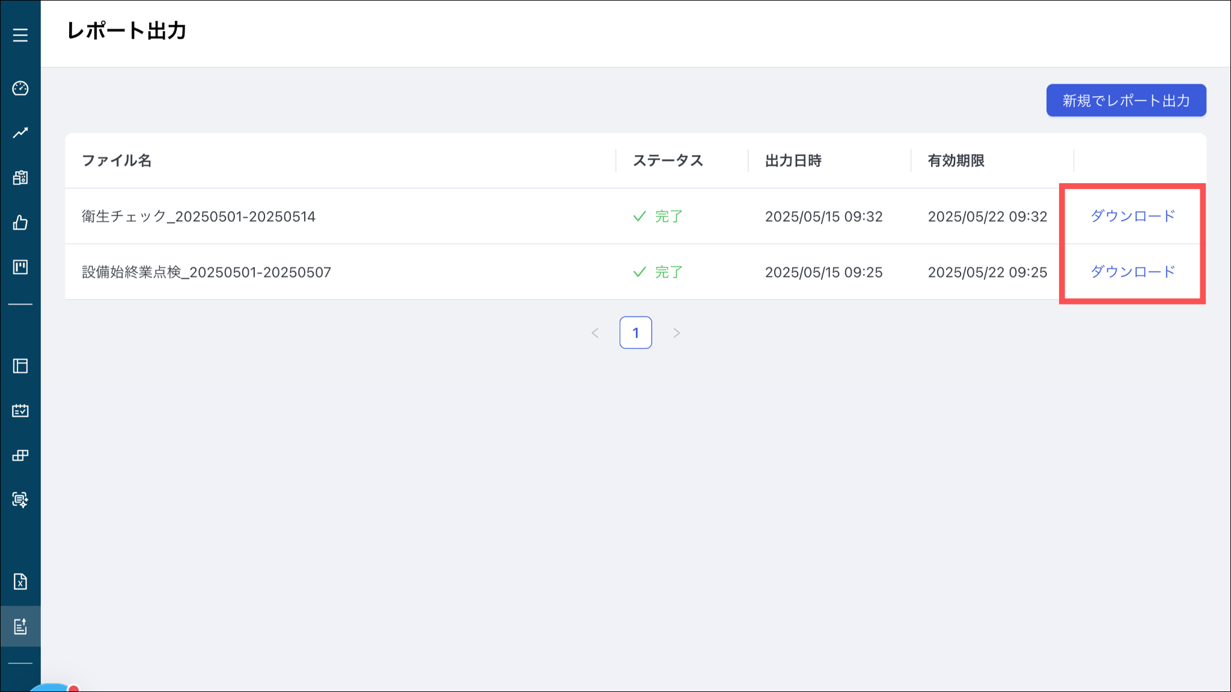The width and height of the screenshot is (1231, 692).
Task: Select page 1 in pagination
Action: 635,333
